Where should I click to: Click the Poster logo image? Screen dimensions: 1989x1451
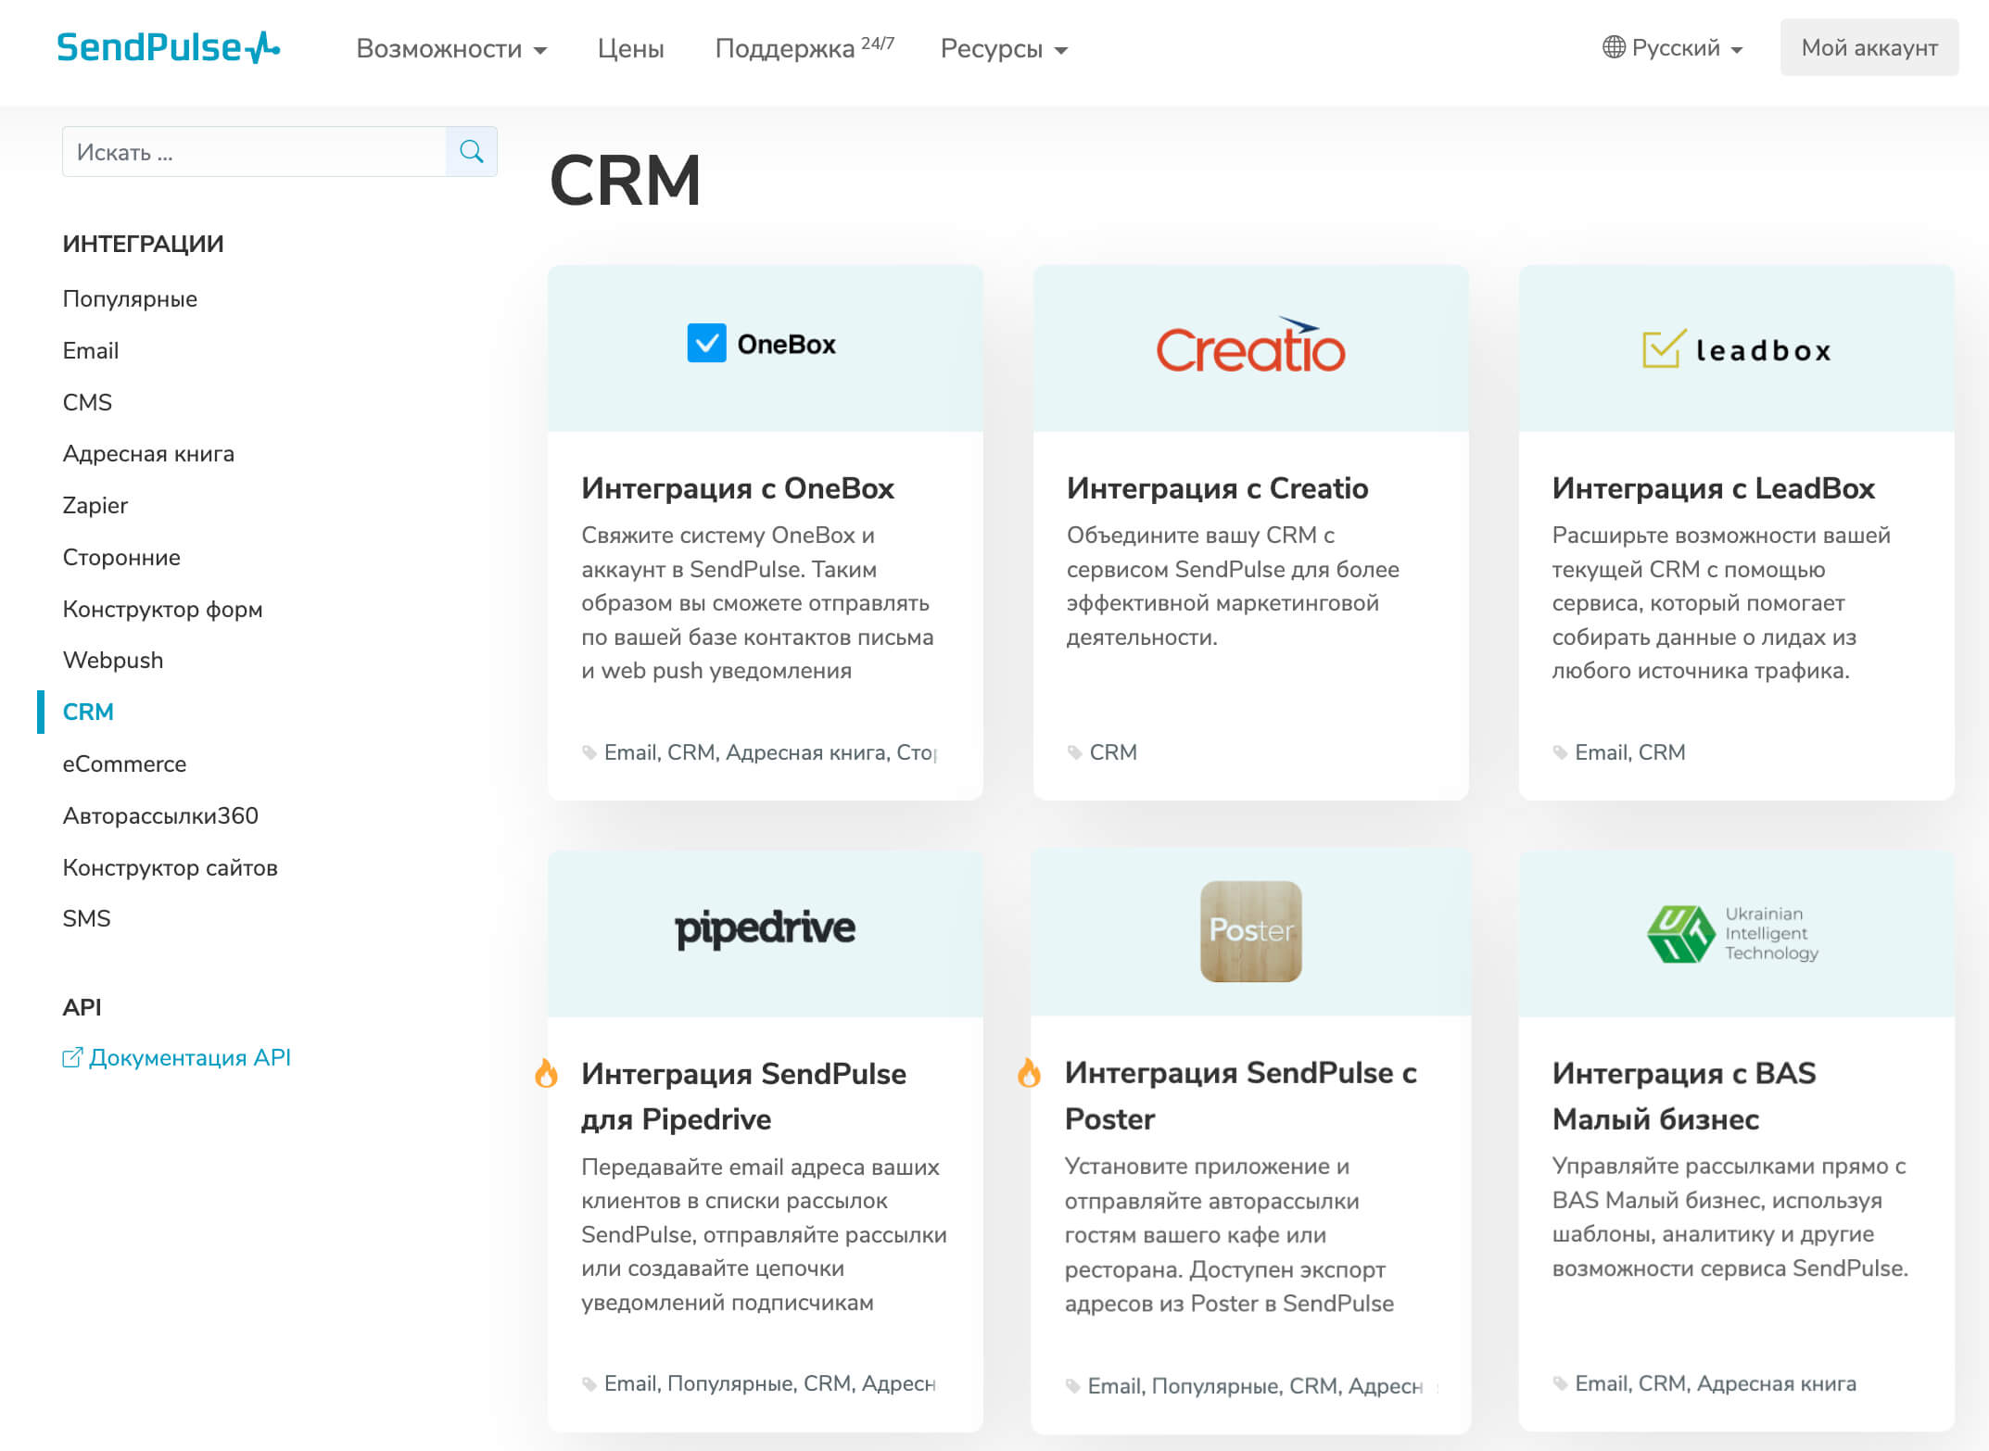(1250, 931)
